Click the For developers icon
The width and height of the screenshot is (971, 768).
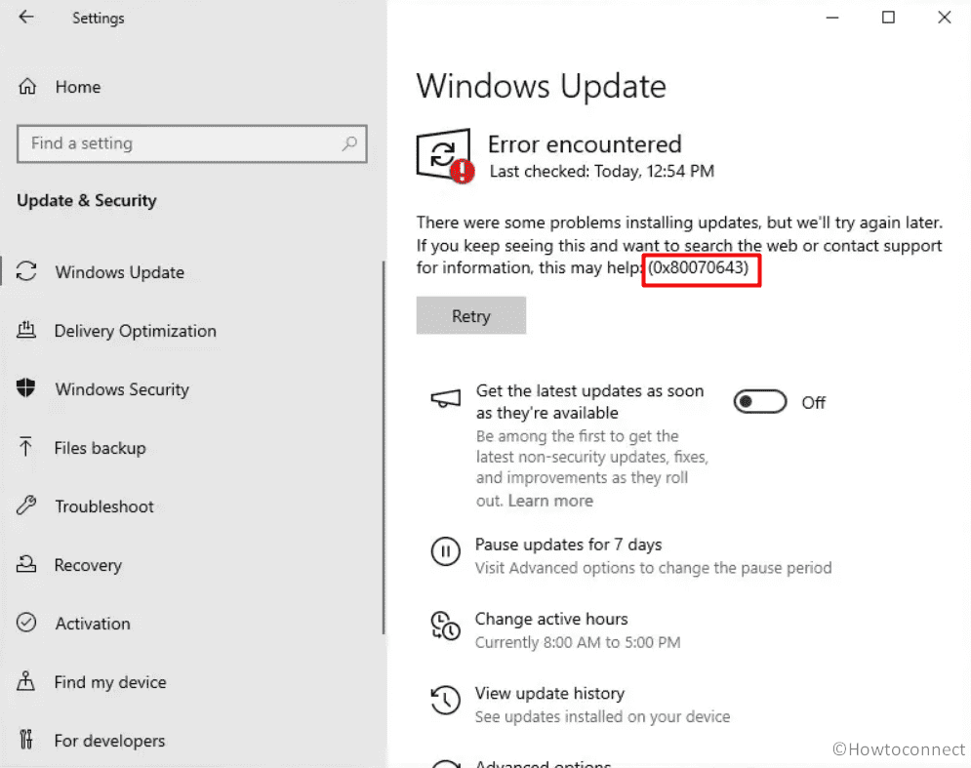tap(28, 741)
